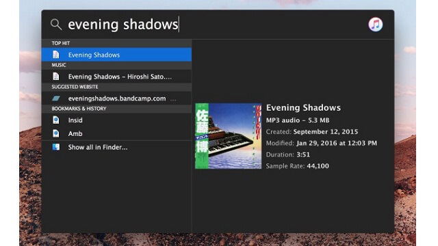Click the Evening Shadows title in preview
The height and width of the screenshot is (246, 438).
(x=303, y=108)
